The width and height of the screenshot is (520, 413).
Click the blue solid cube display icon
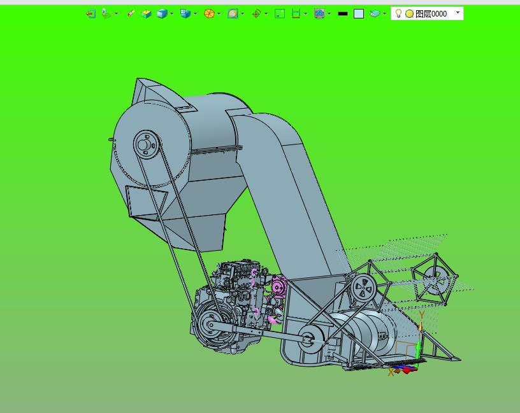point(162,13)
